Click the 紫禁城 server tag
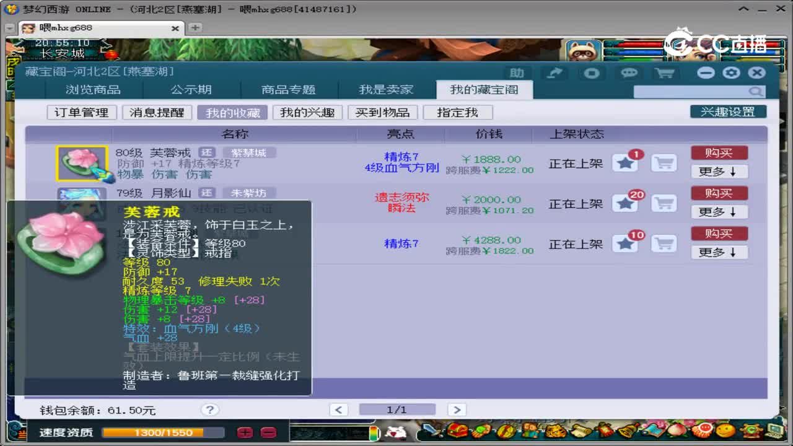The height and width of the screenshot is (446, 793). coord(249,152)
